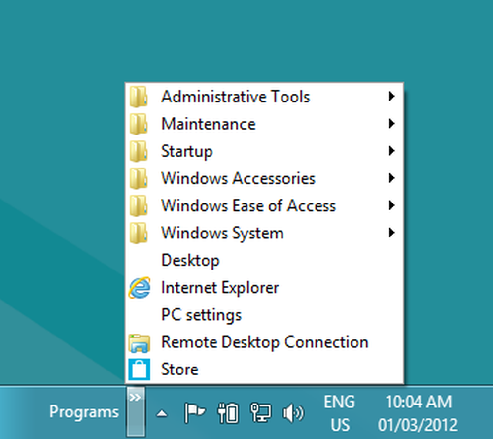This screenshot has height=439, width=493.
Task: Launch Desktop from the Programs list
Action: (264, 261)
